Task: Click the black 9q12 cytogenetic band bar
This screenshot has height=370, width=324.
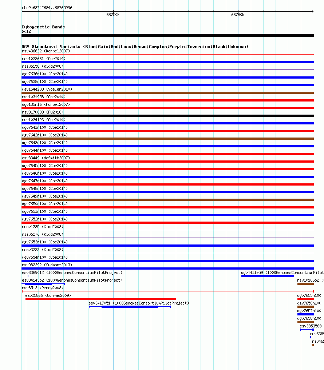Action: (x=168, y=35)
